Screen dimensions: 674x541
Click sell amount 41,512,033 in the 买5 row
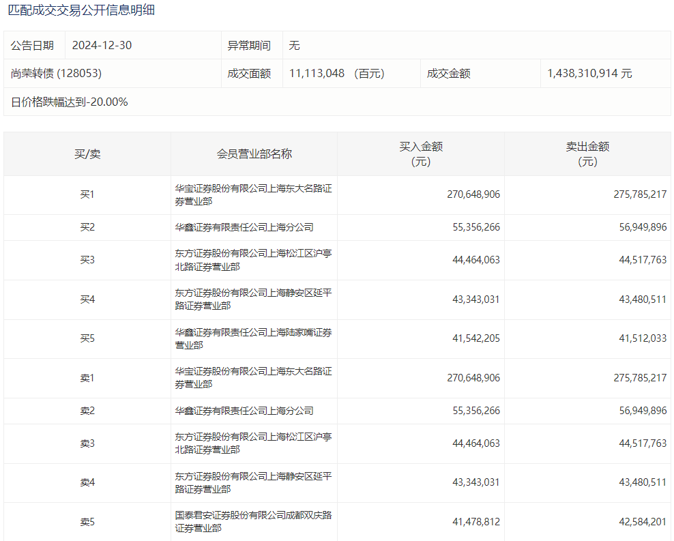coord(642,339)
